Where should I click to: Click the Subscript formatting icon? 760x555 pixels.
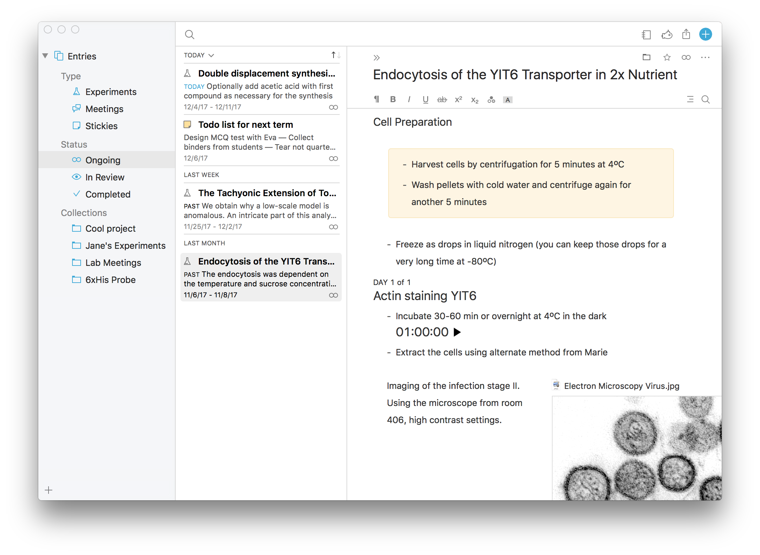tap(474, 100)
